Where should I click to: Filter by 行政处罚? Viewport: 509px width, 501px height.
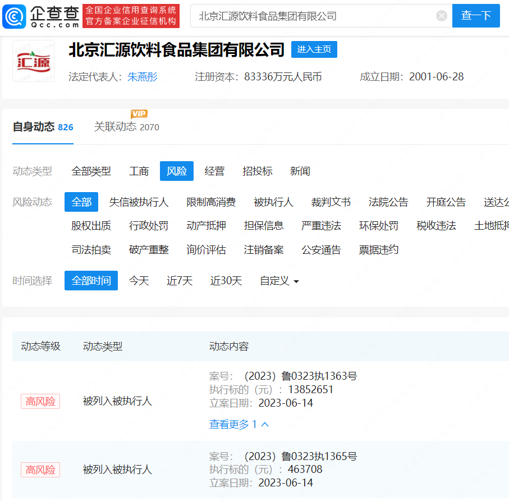149,225
